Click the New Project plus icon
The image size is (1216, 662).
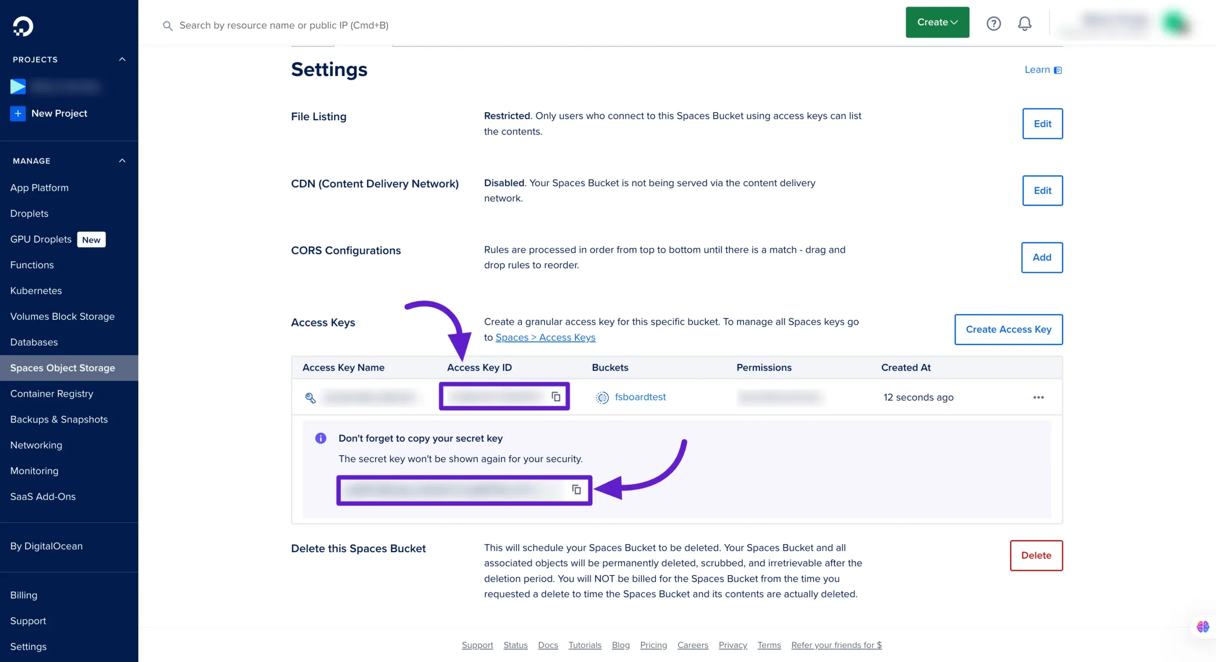click(x=18, y=114)
